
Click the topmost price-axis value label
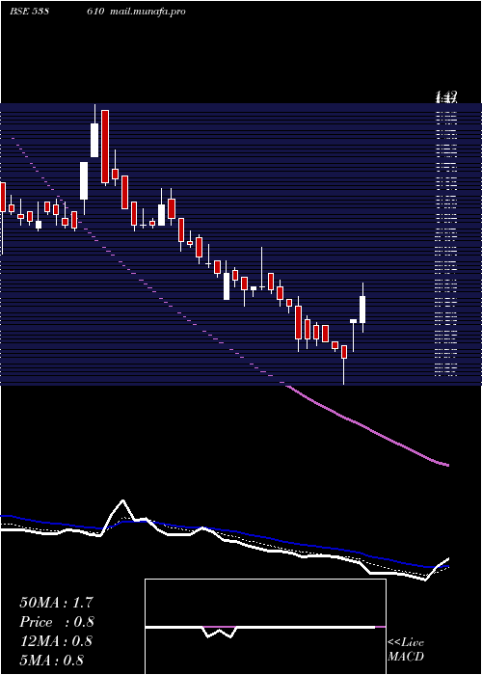click(446, 96)
